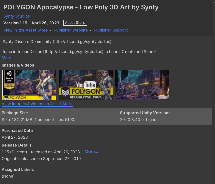Click the Purchased Date heading

(17, 131)
